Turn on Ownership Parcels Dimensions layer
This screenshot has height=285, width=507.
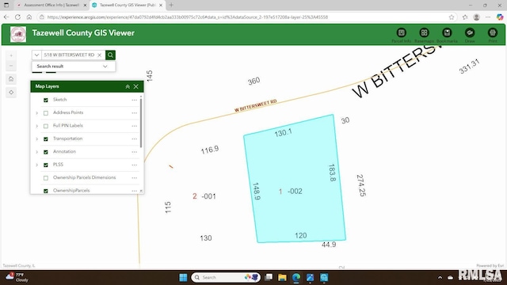[x=46, y=178]
